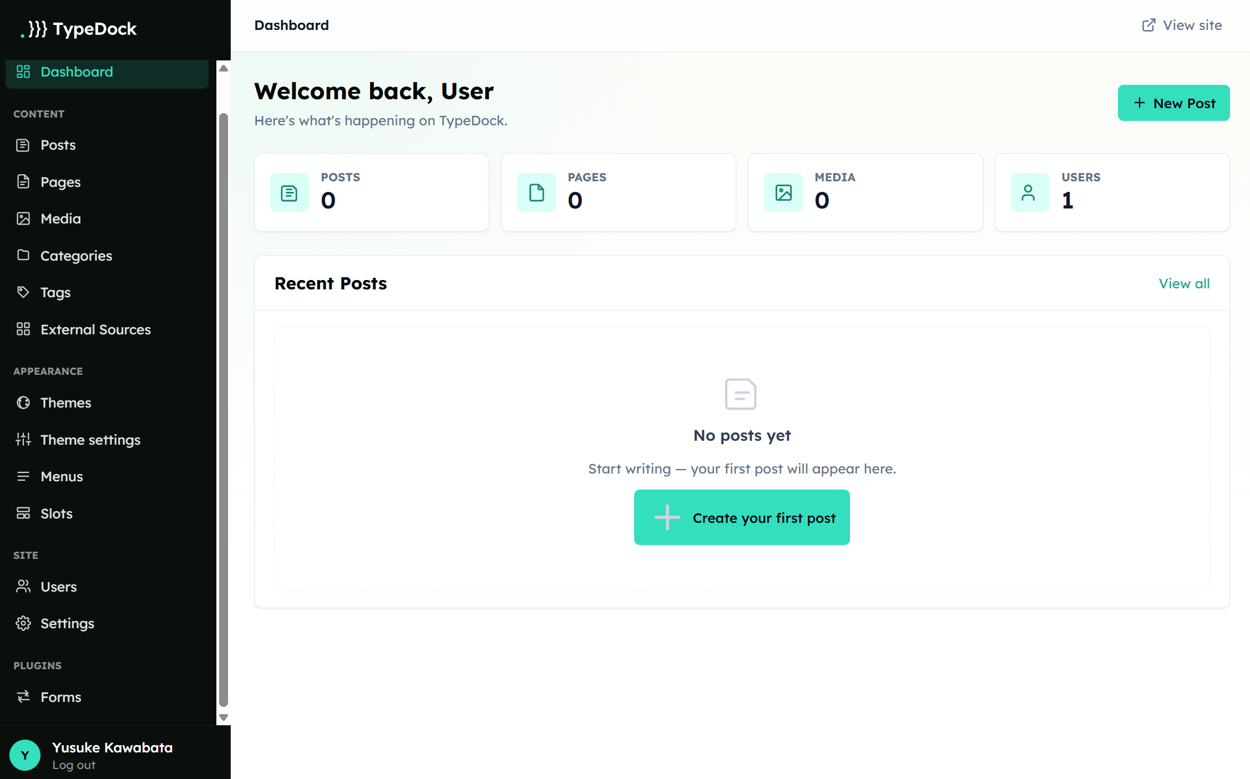The width and height of the screenshot is (1250, 779).
Task: Click the New Post button
Action: (1173, 103)
